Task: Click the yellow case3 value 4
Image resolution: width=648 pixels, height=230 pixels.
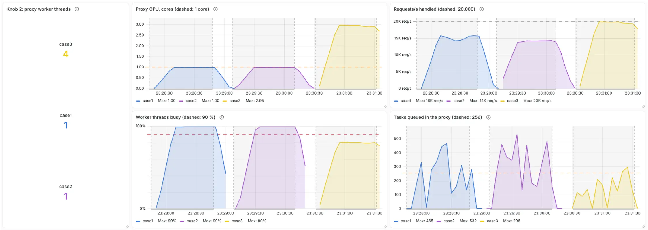Action: 66,54
